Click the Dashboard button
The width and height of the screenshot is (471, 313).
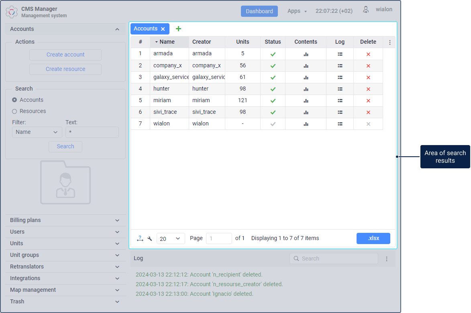pyautogui.click(x=259, y=11)
